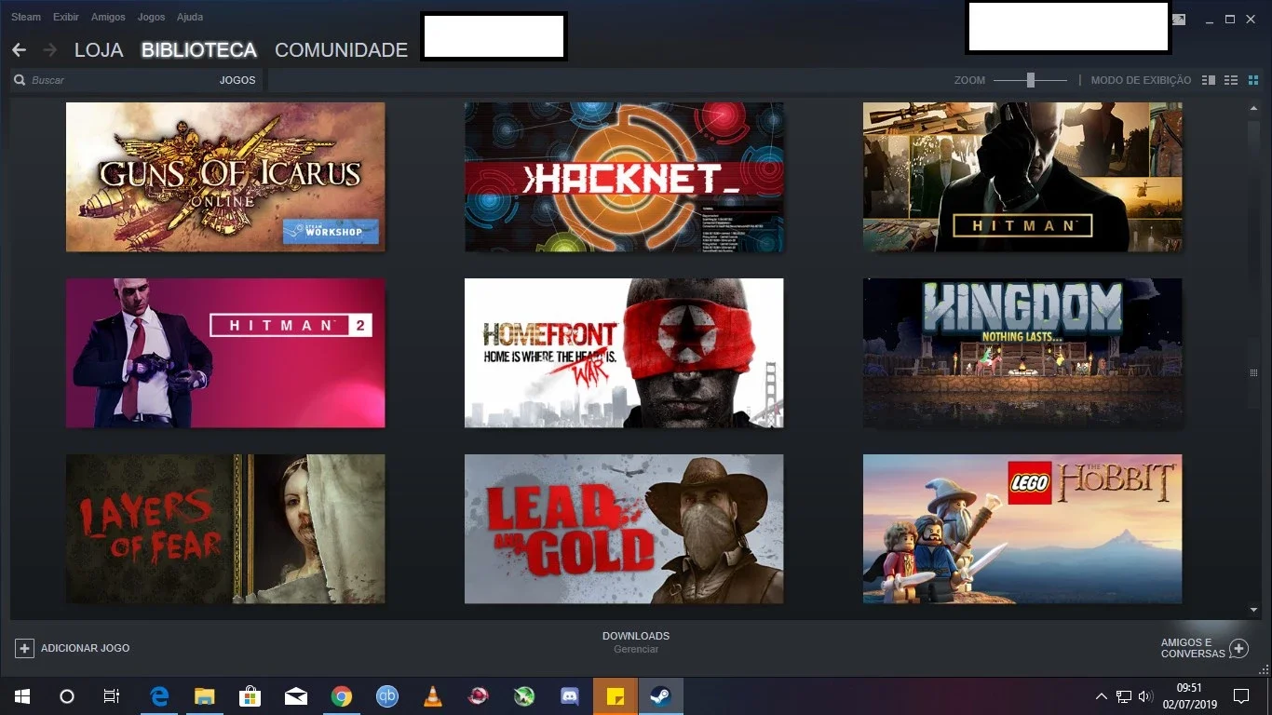Screen dimensions: 1272x715
Task: Click ADICIONAR JOGO label
Action: 85,648
